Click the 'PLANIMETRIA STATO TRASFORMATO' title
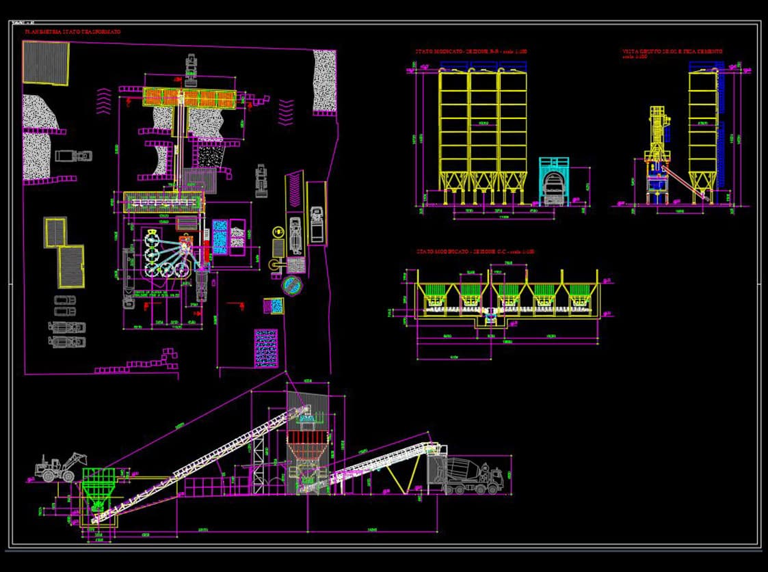Image resolution: width=768 pixels, height=572 pixels. click(72, 32)
